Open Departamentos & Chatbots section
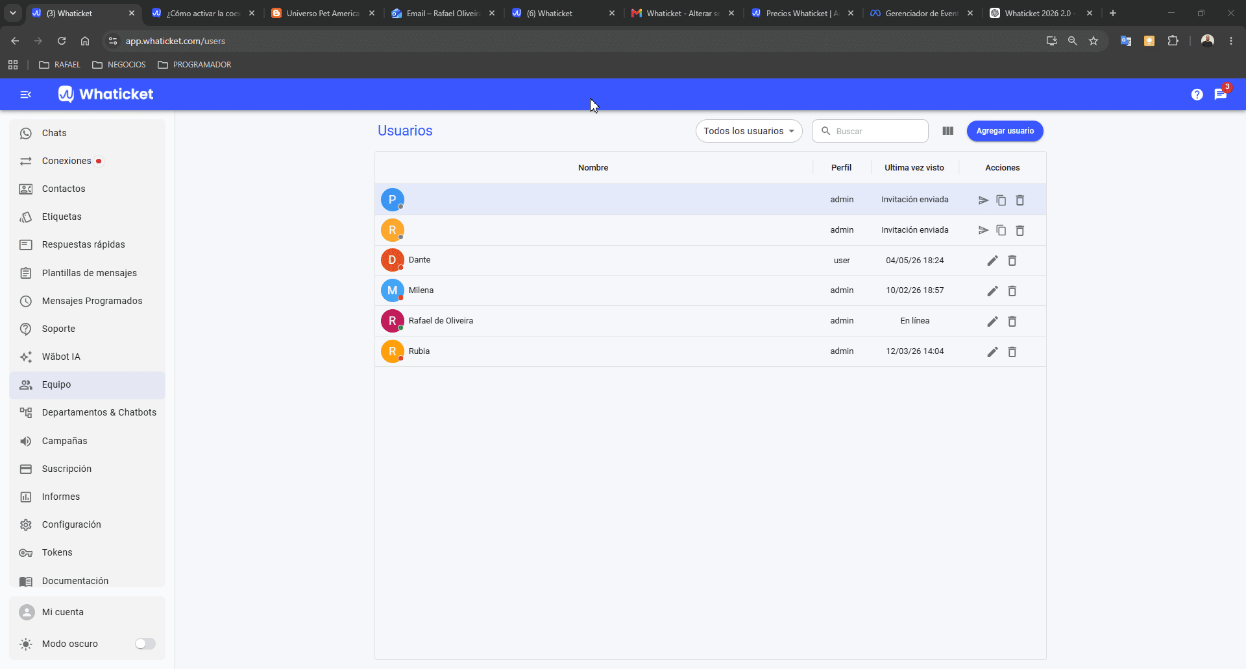This screenshot has width=1246, height=669. (87, 412)
